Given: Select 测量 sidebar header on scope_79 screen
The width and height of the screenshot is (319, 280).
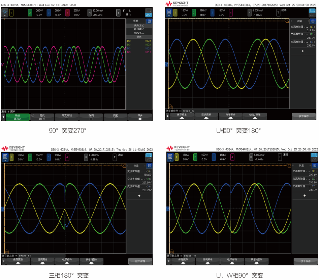Looking at the screenshot, I should tap(301, 166).
